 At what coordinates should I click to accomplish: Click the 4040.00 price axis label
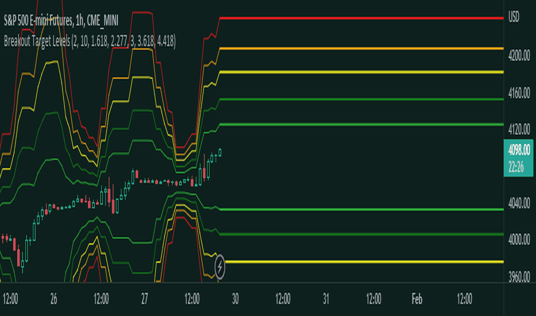pos(519,203)
